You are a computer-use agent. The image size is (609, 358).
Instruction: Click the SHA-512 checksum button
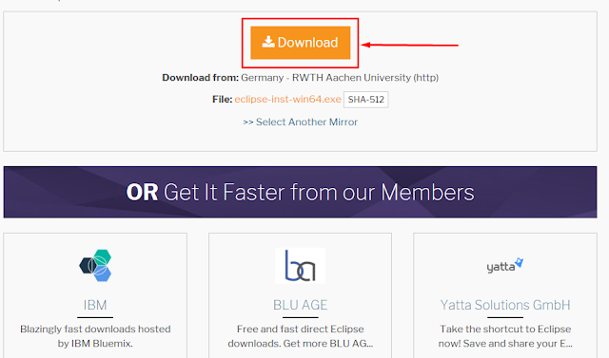[x=365, y=100]
